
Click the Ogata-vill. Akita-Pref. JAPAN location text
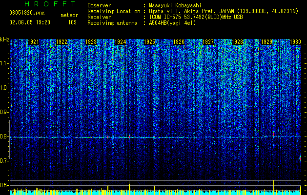click(x=191, y=11)
